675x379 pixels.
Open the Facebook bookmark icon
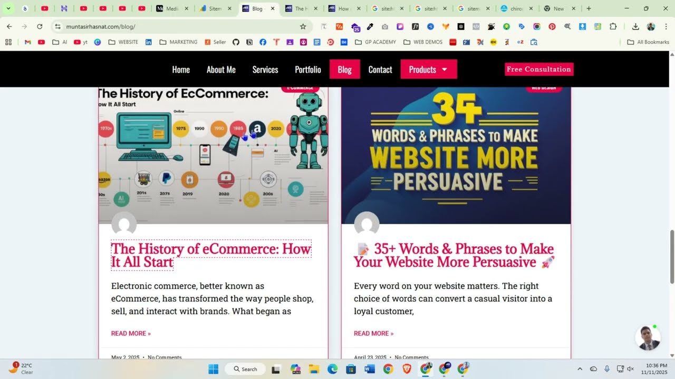(x=263, y=42)
